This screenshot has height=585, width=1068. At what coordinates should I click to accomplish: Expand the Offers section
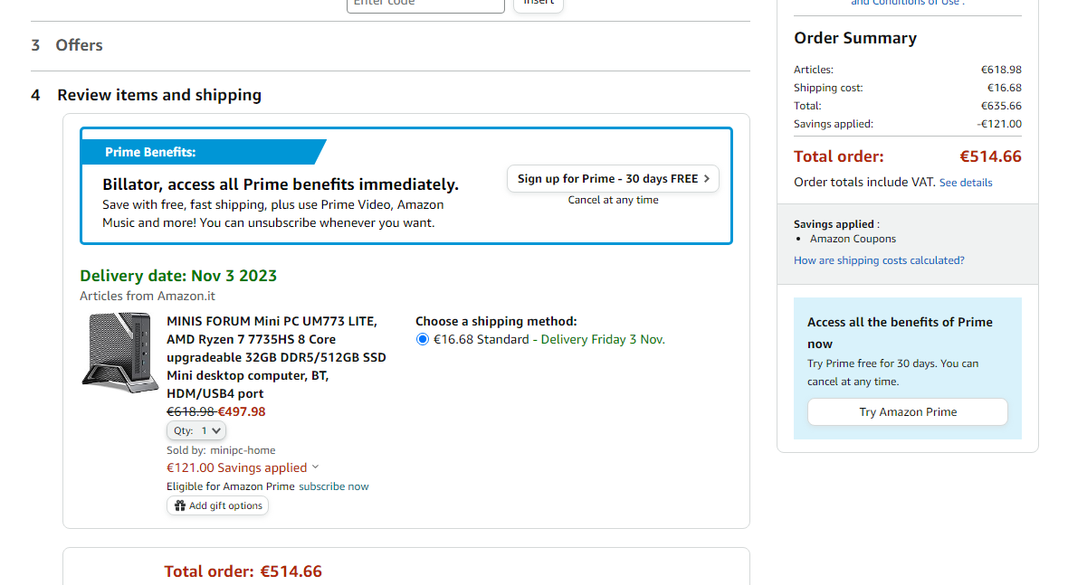point(79,45)
